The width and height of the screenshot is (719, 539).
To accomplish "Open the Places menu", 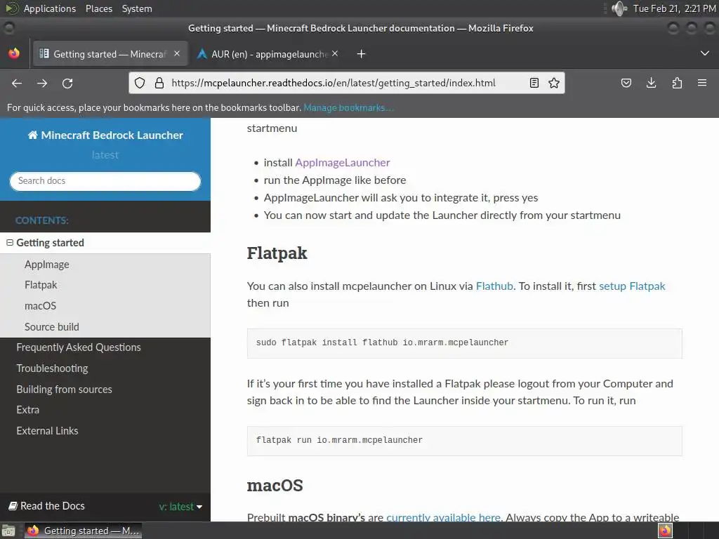I will [99, 8].
